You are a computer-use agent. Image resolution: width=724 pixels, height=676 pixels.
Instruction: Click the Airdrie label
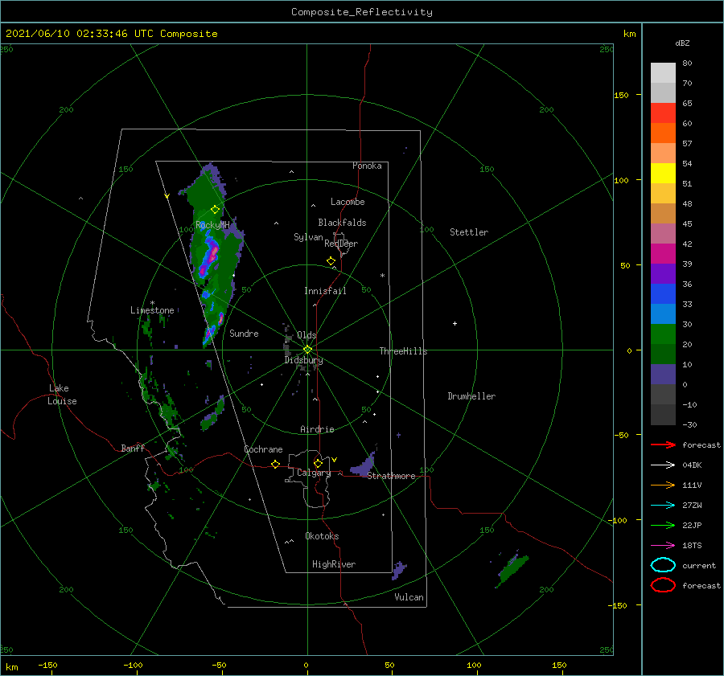317,429
